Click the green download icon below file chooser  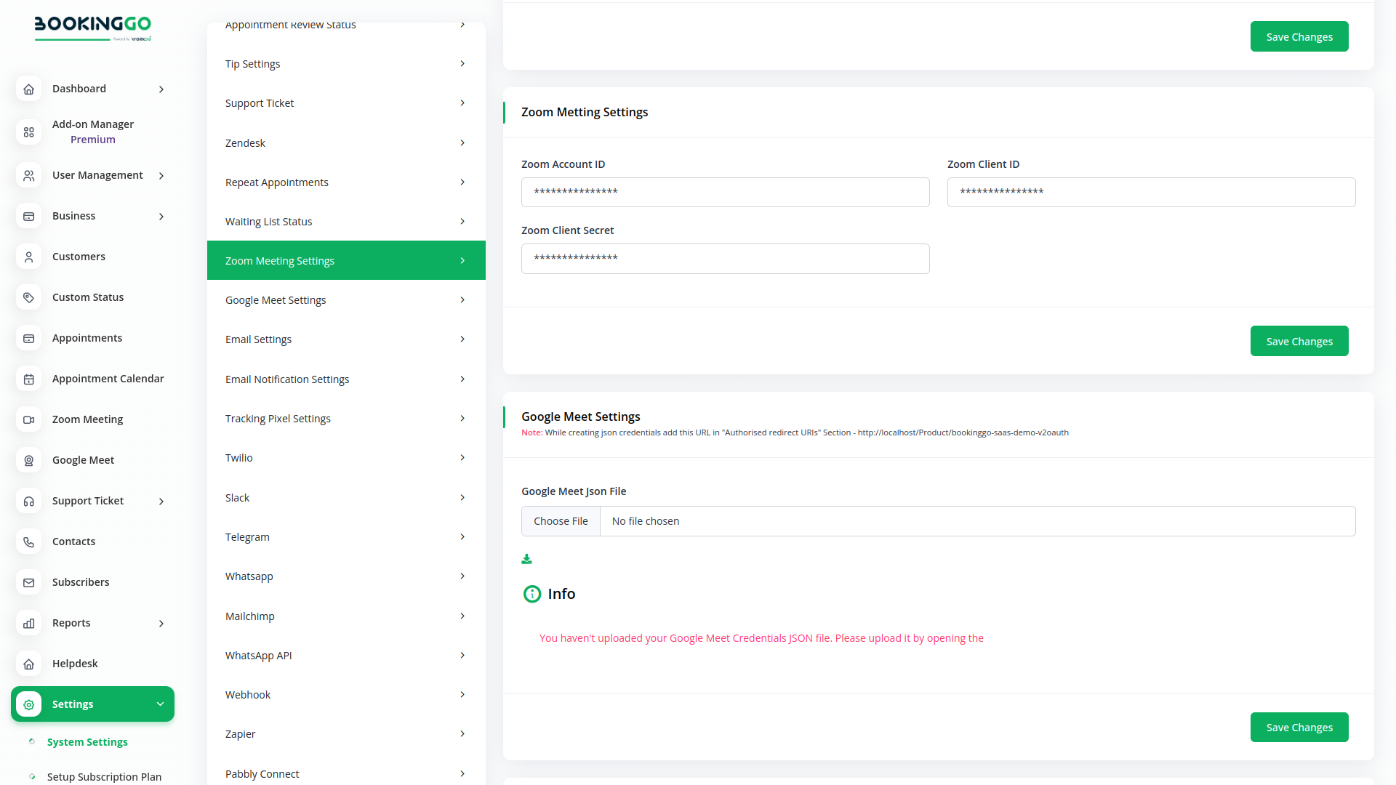(526, 559)
